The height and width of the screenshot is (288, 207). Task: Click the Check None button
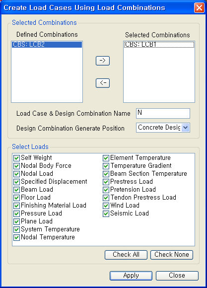(172, 255)
